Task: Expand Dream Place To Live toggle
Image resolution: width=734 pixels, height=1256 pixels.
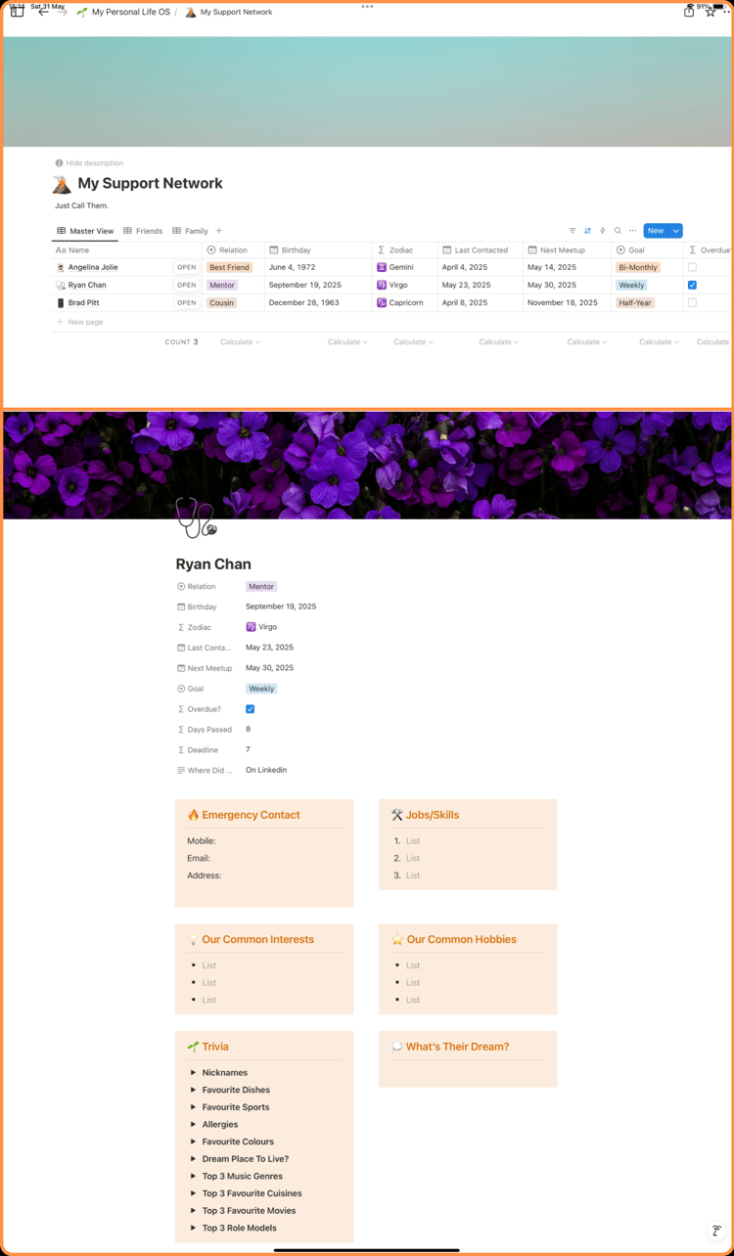Action: [194, 1159]
